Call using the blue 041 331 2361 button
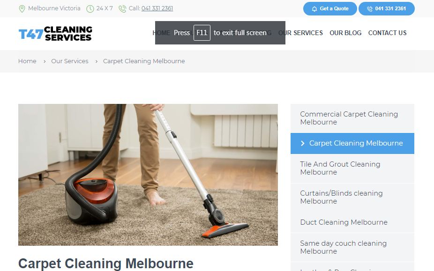This screenshot has width=434, height=271. pyautogui.click(x=386, y=8)
